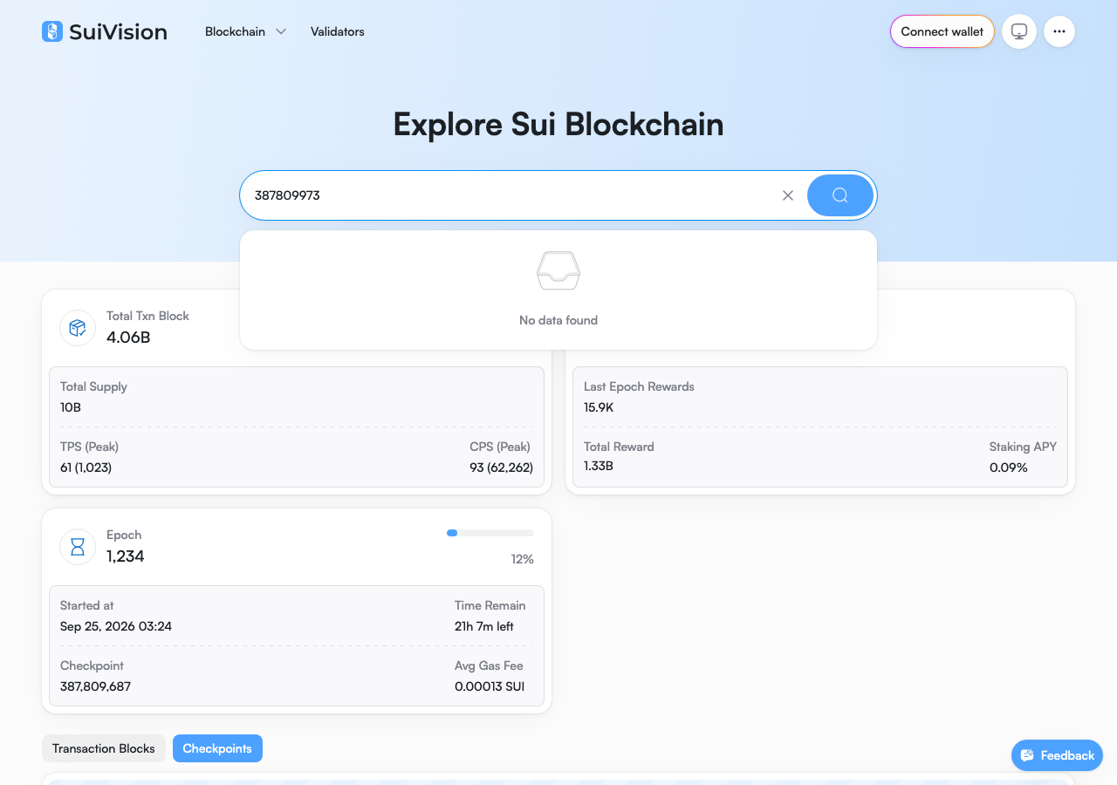Click the epoch progress bar
The width and height of the screenshot is (1117, 785).
click(490, 532)
